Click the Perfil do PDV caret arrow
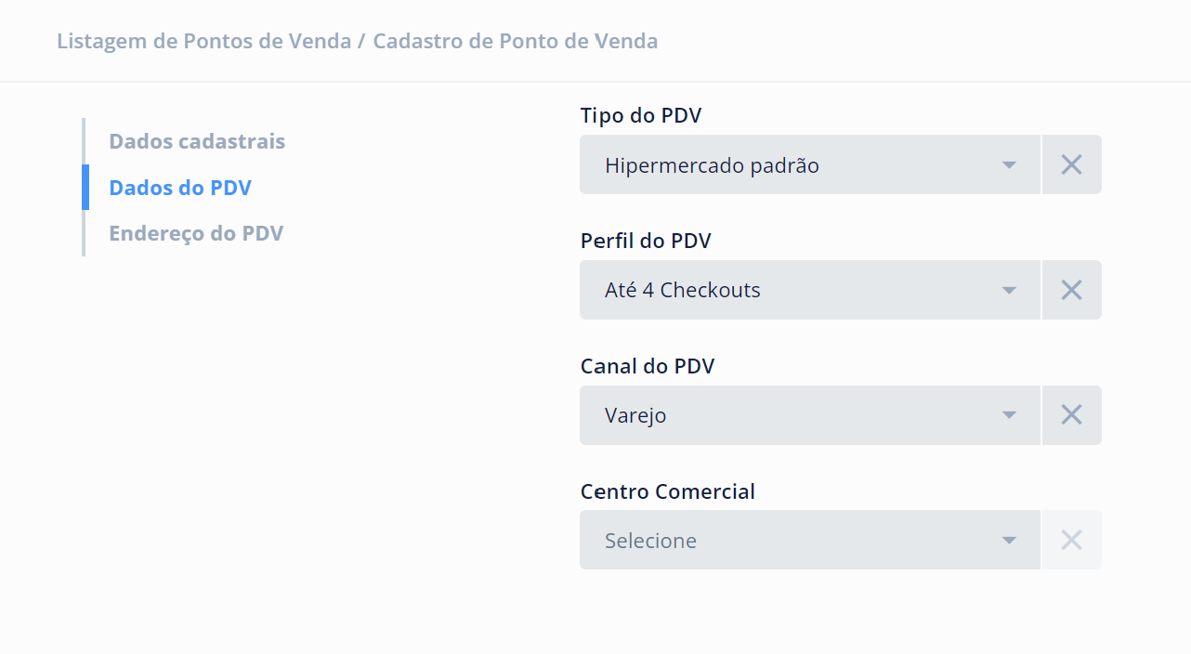Viewport: 1191px width, 654px height. tap(1009, 290)
